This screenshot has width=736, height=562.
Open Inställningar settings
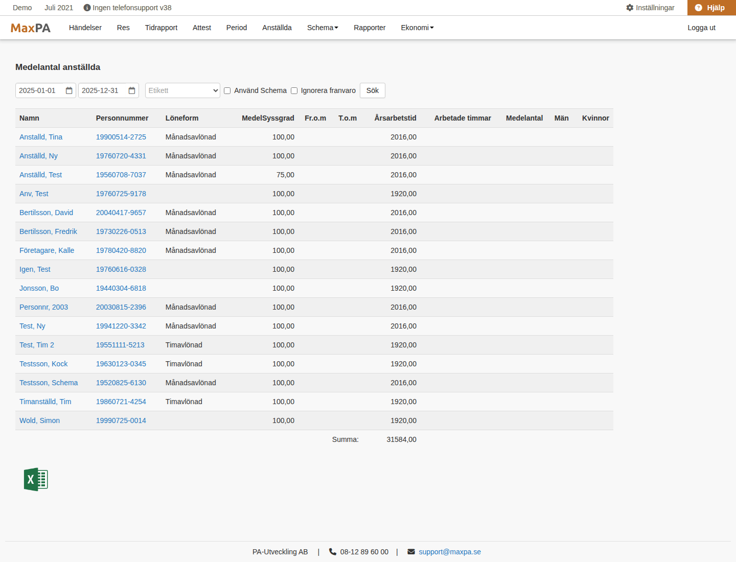[x=650, y=8]
